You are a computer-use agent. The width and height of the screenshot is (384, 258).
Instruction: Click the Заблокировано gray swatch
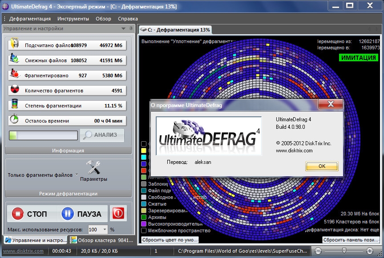pyautogui.click(x=144, y=184)
